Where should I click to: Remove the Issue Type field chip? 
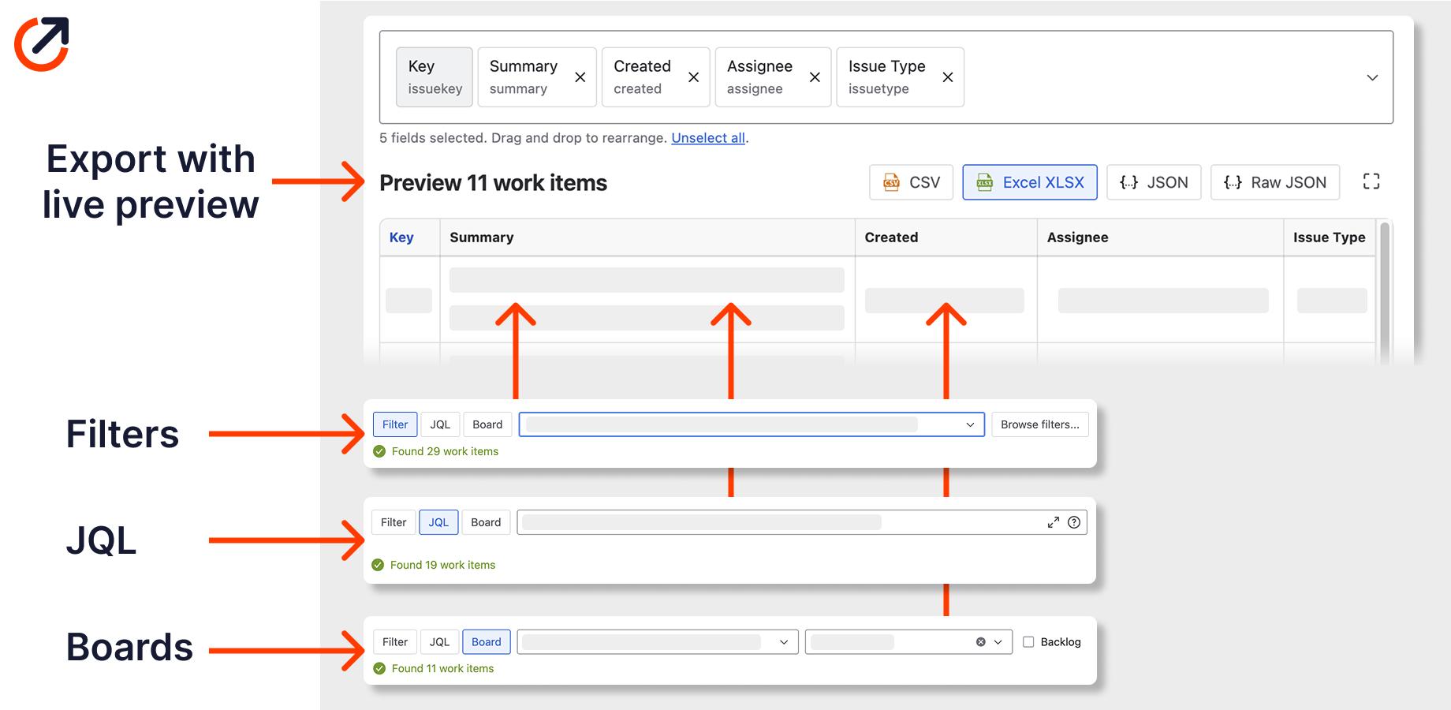tap(947, 77)
